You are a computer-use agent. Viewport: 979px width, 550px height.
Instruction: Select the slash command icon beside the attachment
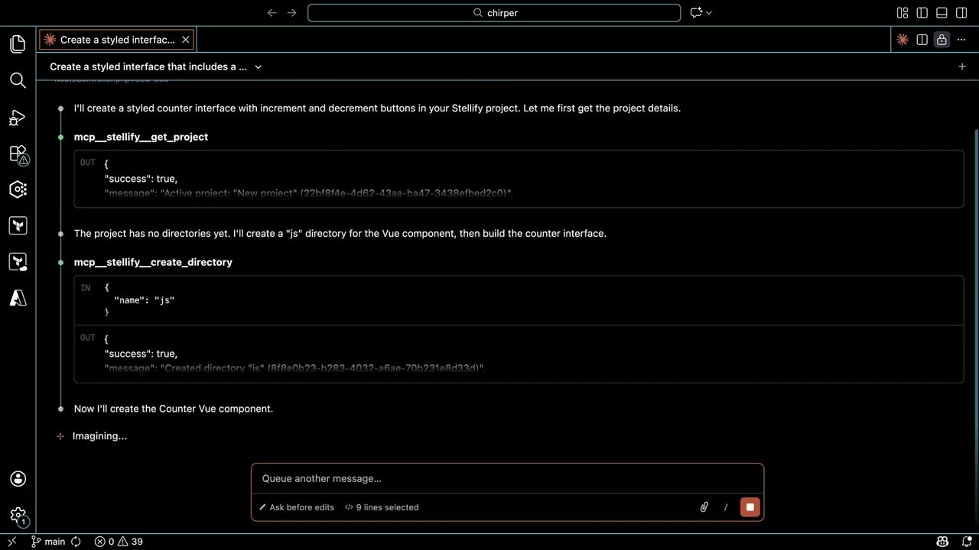click(x=725, y=506)
